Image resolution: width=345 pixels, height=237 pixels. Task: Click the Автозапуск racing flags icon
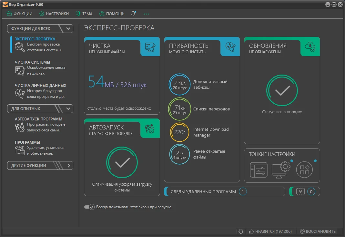(x=150, y=129)
